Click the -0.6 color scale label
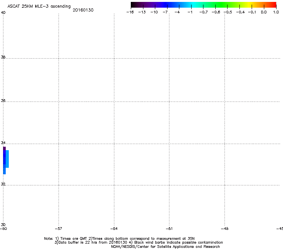 [x=216, y=12]
